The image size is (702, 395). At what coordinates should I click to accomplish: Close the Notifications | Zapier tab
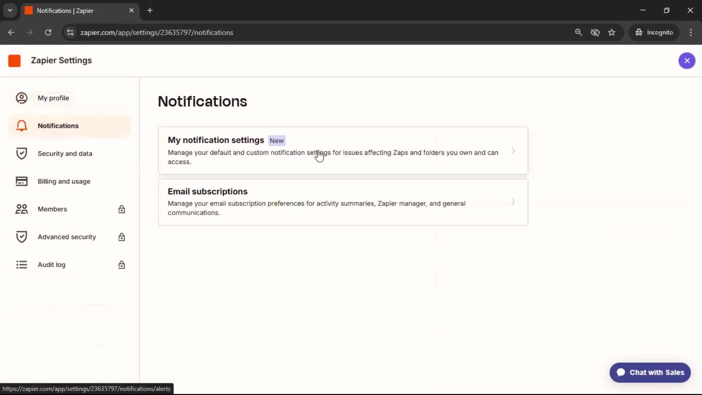point(131,11)
